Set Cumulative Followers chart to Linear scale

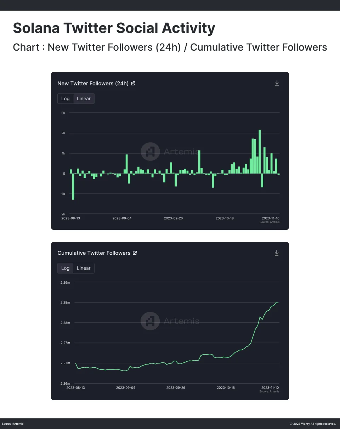84,268
